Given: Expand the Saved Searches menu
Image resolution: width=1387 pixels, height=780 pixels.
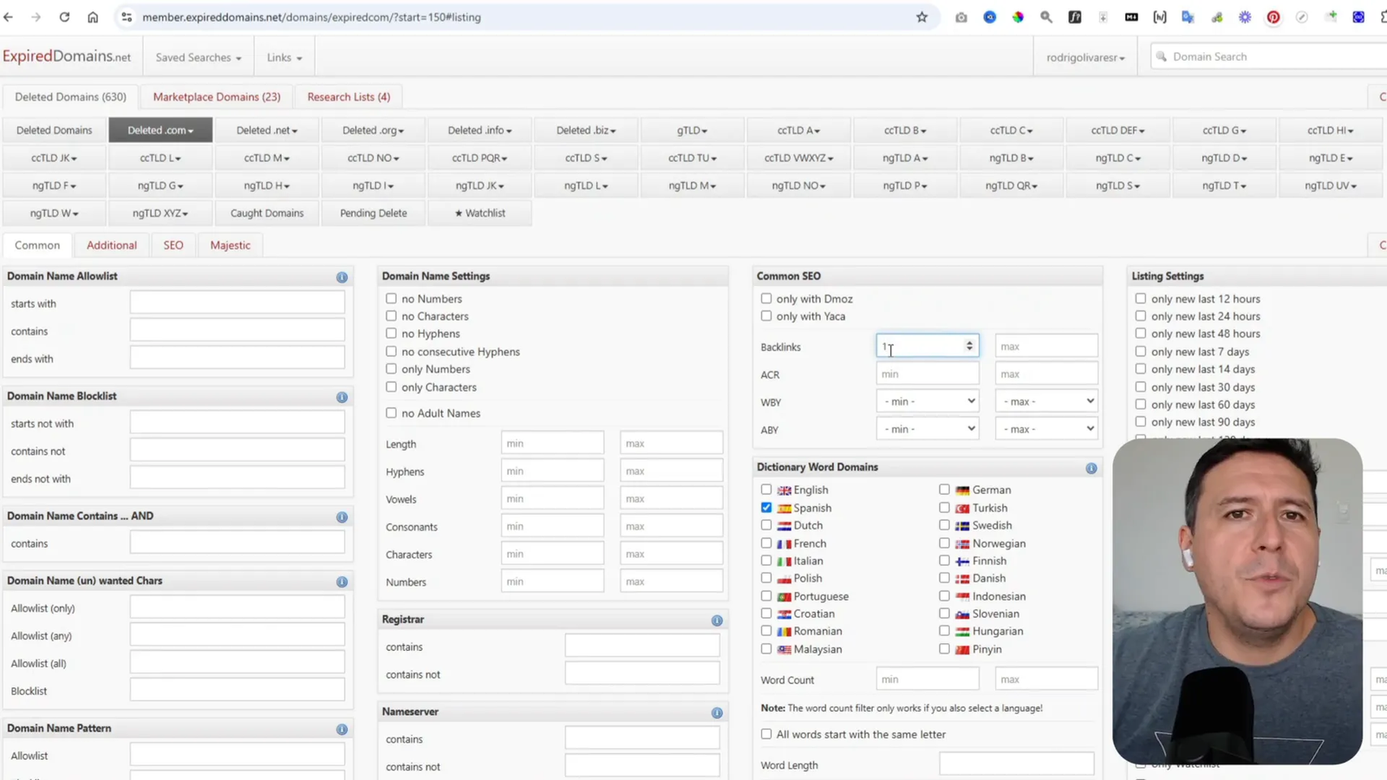Looking at the screenshot, I should (x=199, y=57).
